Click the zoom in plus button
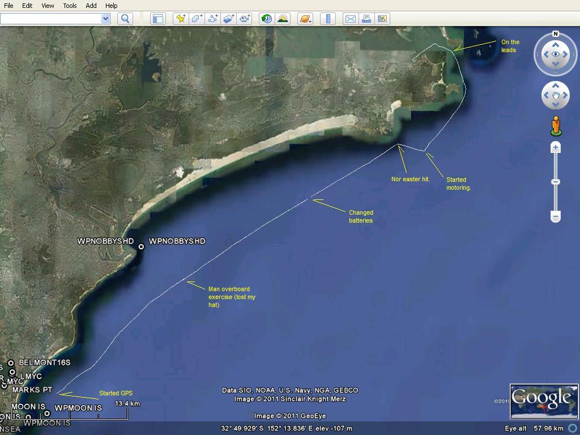The height and width of the screenshot is (435, 580). 556,148
